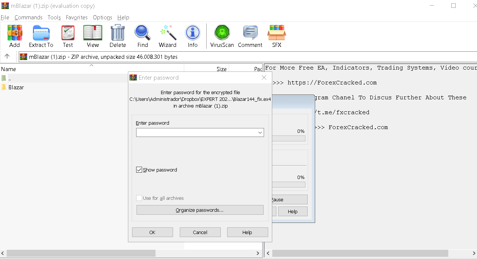Open the Favorites menu
This screenshot has height=259, width=477.
point(76,17)
